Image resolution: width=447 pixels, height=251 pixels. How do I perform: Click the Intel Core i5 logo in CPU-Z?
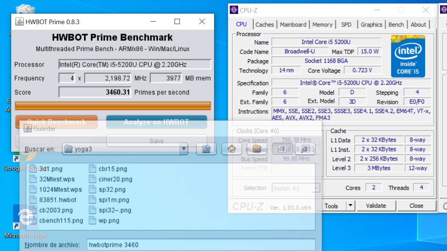coord(408,56)
